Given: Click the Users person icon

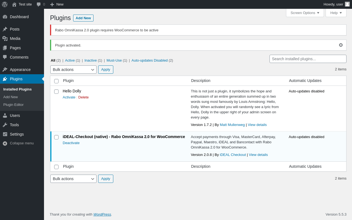Looking at the screenshot, I should 5,116.
